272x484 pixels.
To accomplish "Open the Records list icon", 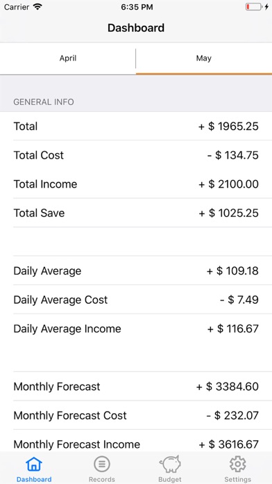I will click(102, 465).
